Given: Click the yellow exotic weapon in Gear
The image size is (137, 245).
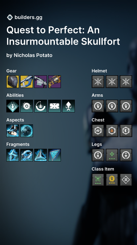Looking at the screenshot, I should (27, 82).
